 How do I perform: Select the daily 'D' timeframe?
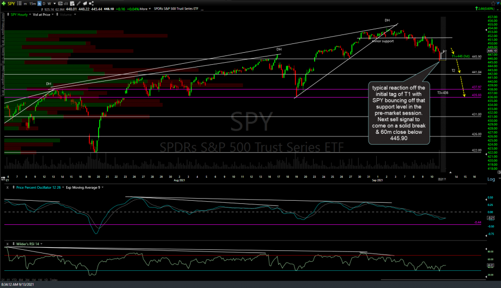coord(44,4)
